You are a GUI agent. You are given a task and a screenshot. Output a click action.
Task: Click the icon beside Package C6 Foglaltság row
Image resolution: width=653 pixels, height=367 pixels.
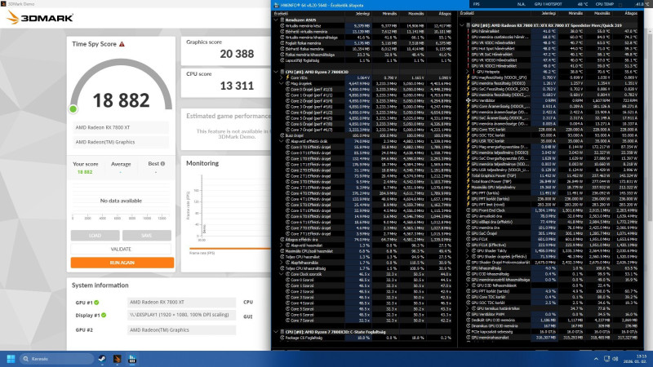282,338
